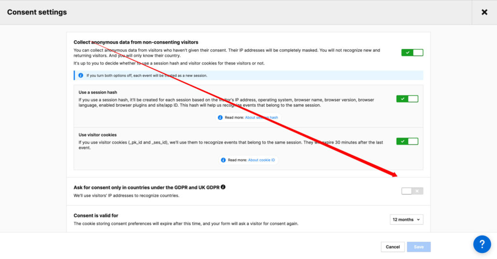Screen dimensions: 497x259
Task: Open the About cookie ID link
Action: 262,160
